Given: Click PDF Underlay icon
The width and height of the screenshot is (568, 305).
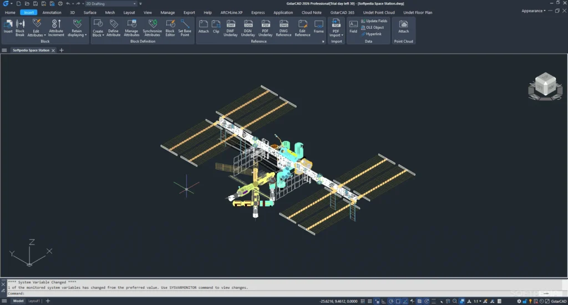Looking at the screenshot, I should pos(266,28).
